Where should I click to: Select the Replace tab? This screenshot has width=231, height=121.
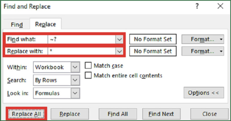[45, 24]
